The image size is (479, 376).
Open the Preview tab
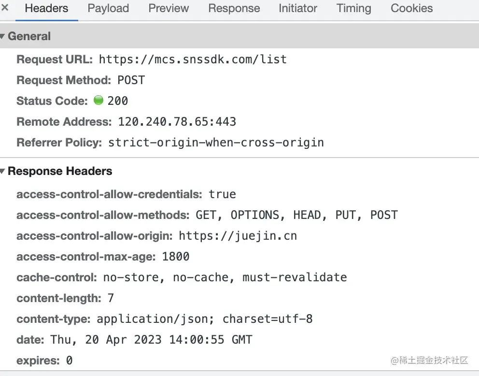coord(169,8)
